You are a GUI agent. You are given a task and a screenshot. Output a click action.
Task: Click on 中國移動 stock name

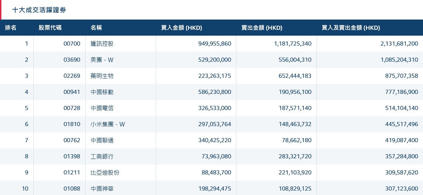click(x=102, y=92)
